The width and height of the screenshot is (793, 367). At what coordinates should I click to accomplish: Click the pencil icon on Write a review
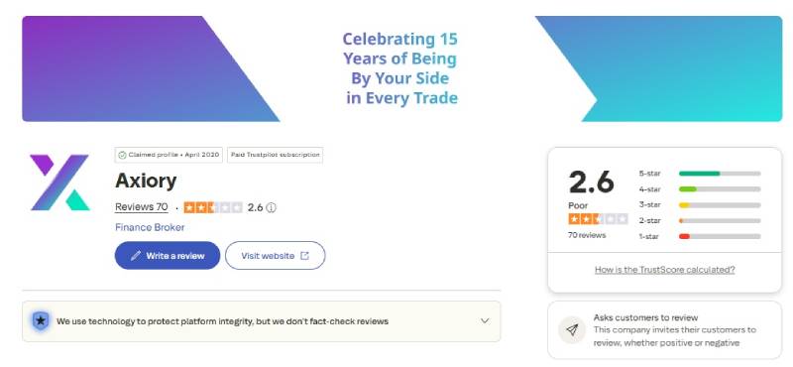pyautogui.click(x=136, y=256)
